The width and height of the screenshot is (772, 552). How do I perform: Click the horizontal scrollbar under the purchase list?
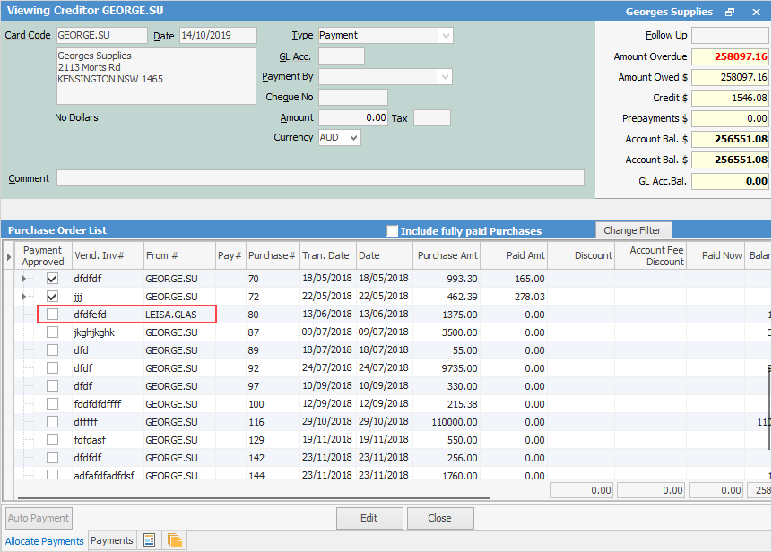click(x=251, y=492)
